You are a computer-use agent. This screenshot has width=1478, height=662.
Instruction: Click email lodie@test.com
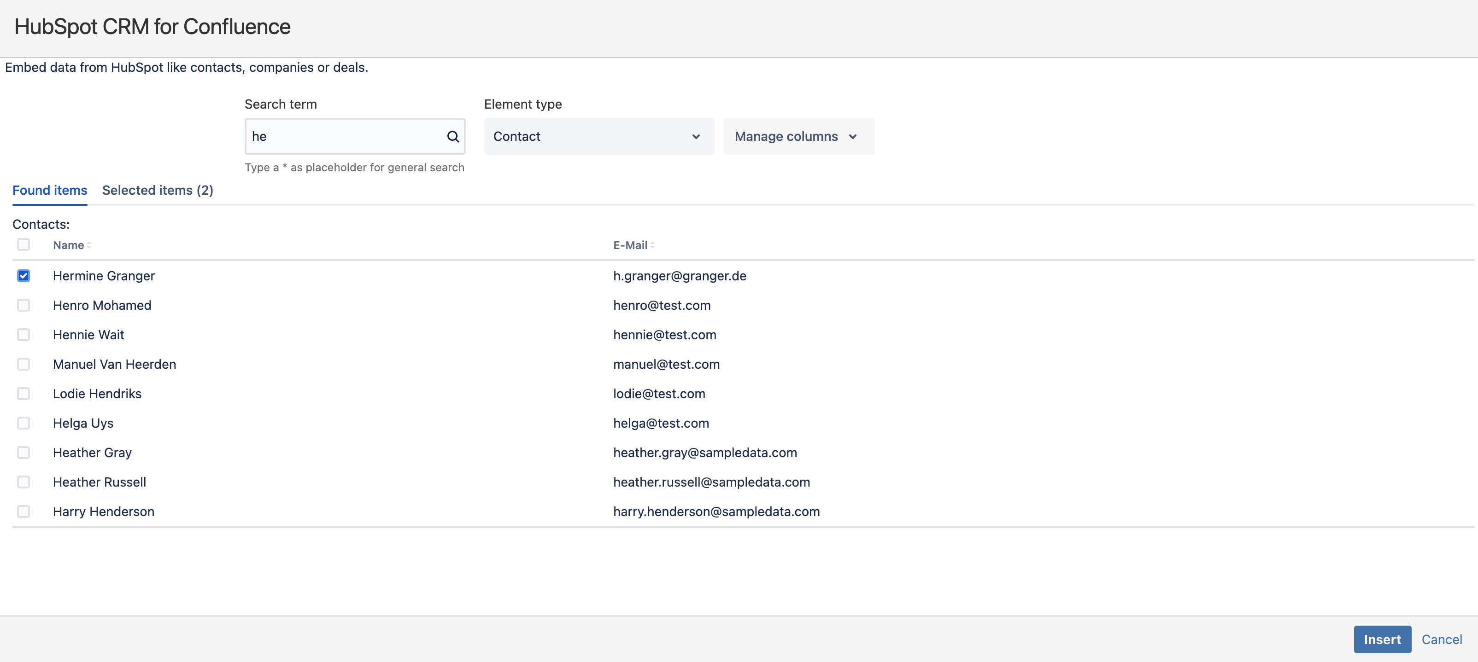(x=659, y=394)
